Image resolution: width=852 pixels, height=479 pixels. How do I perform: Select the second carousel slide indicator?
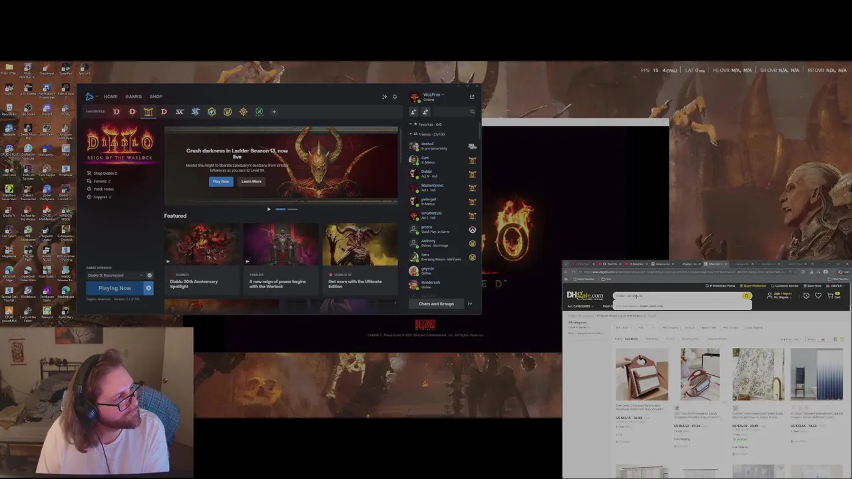292,210
